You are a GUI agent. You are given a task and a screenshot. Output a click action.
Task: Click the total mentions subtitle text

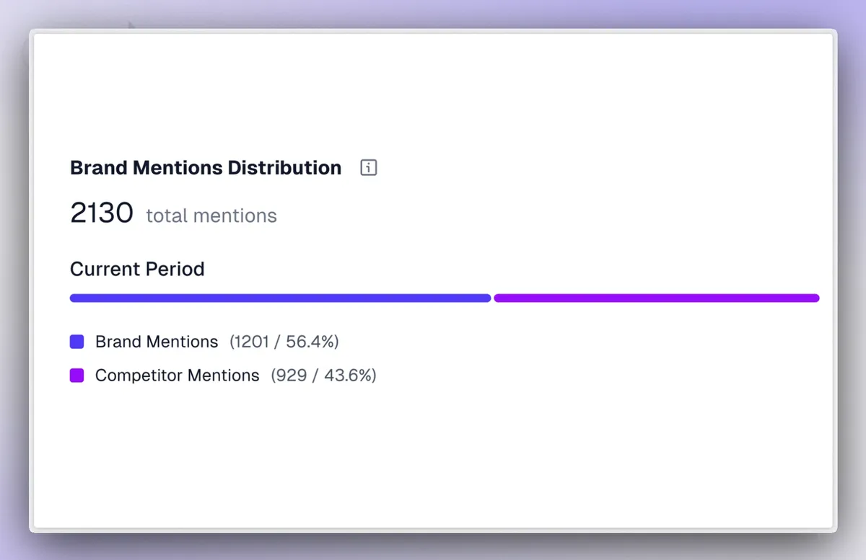[211, 215]
